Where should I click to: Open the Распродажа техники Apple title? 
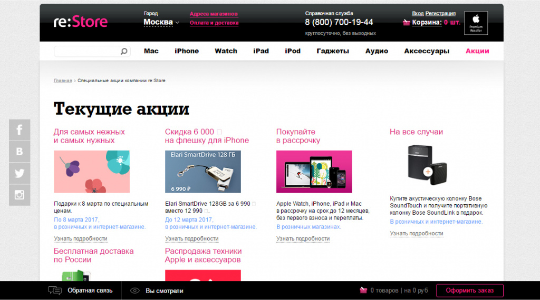pyautogui.click(x=203, y=255)
